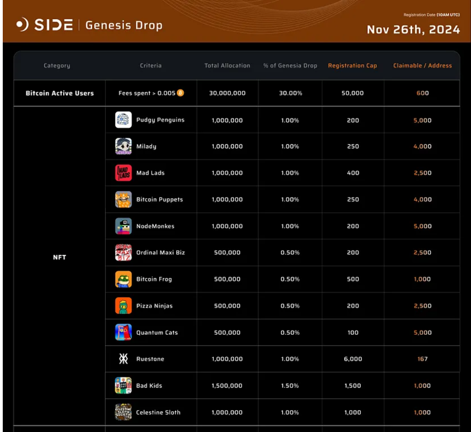This screenshot has width=471, height=432.
Task: Click the Ruestone rune icon
Action: [123, 358]
